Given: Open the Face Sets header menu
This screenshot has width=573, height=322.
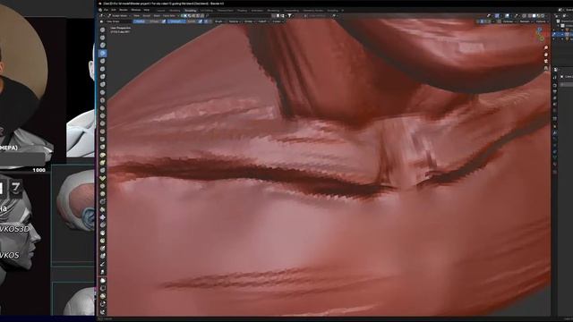Looking at the screenshot, I should [x=169, y=16].
